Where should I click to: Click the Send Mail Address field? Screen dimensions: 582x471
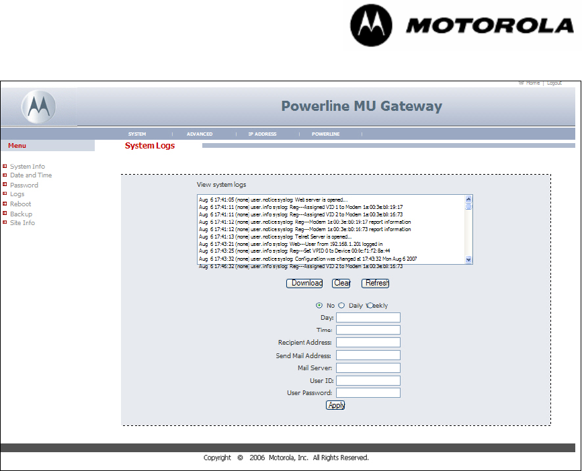pos(368,355)
